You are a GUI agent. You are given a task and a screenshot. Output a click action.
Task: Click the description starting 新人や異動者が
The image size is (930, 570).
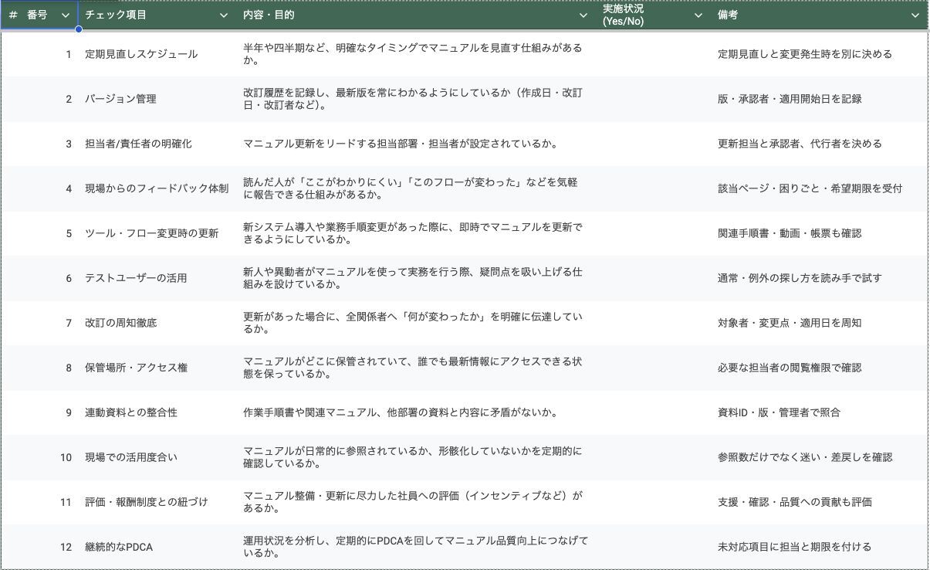(413, 278)
